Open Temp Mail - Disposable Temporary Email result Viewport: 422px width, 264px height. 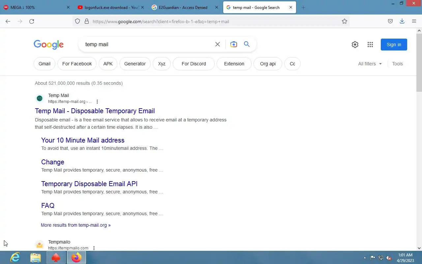point(95,111)
